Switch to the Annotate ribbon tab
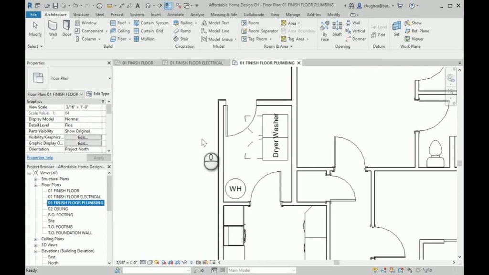The width and height of the screenshot is (489, 275). (x=175, y=14)
